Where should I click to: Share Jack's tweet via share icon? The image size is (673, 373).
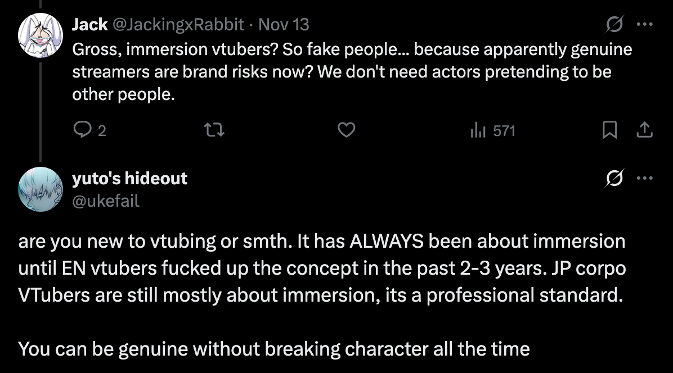point(644,131)
